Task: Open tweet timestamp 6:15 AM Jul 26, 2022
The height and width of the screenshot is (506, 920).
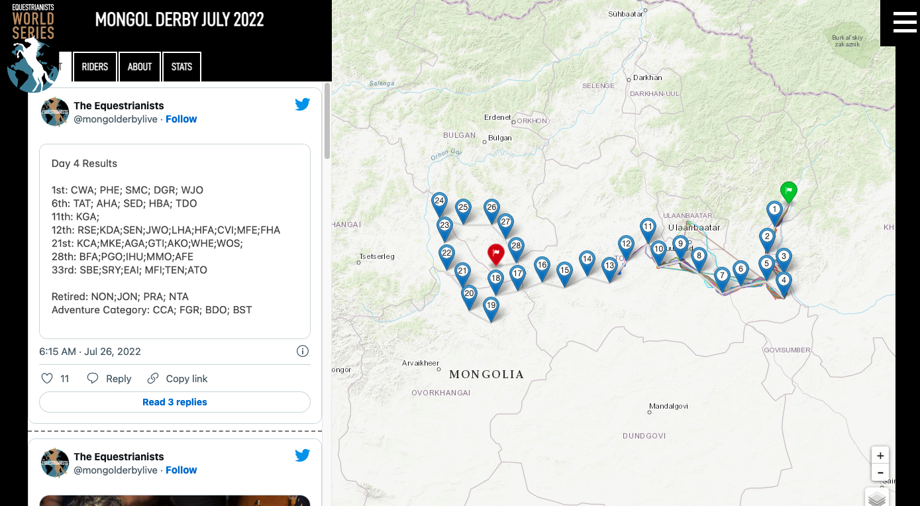Action: (90, 352)
